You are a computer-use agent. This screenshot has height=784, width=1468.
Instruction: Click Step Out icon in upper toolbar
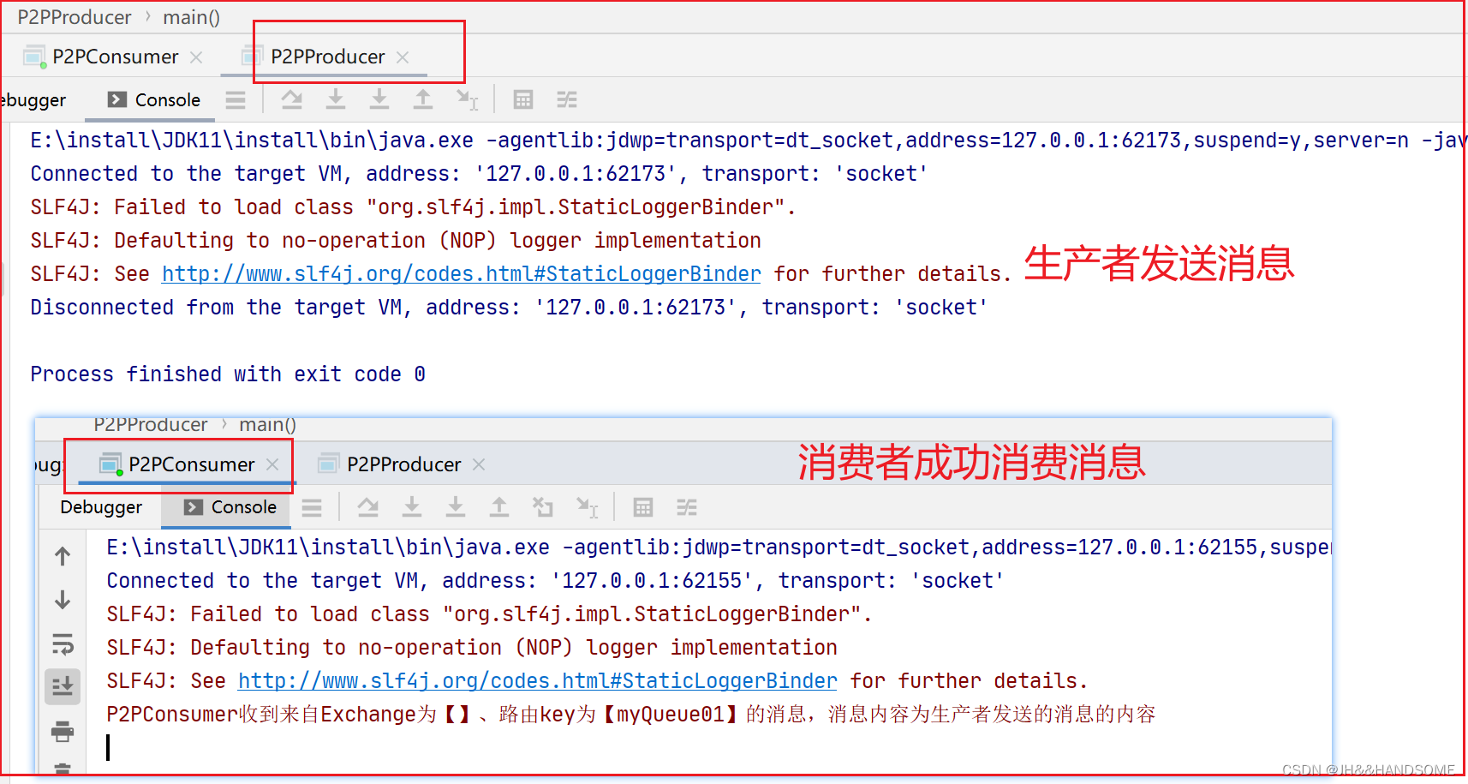pos(423,100)
